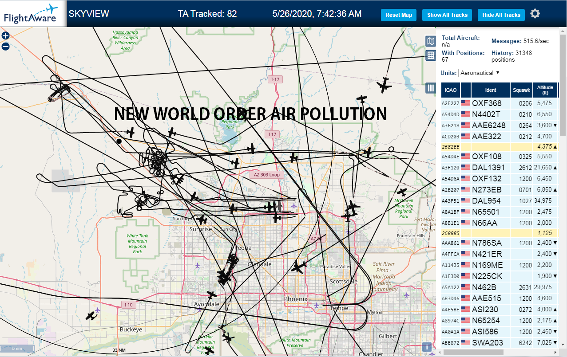Select aircraft row AAE6248
The height and width of the screenshot is (357, 567).
pos(499,126)
